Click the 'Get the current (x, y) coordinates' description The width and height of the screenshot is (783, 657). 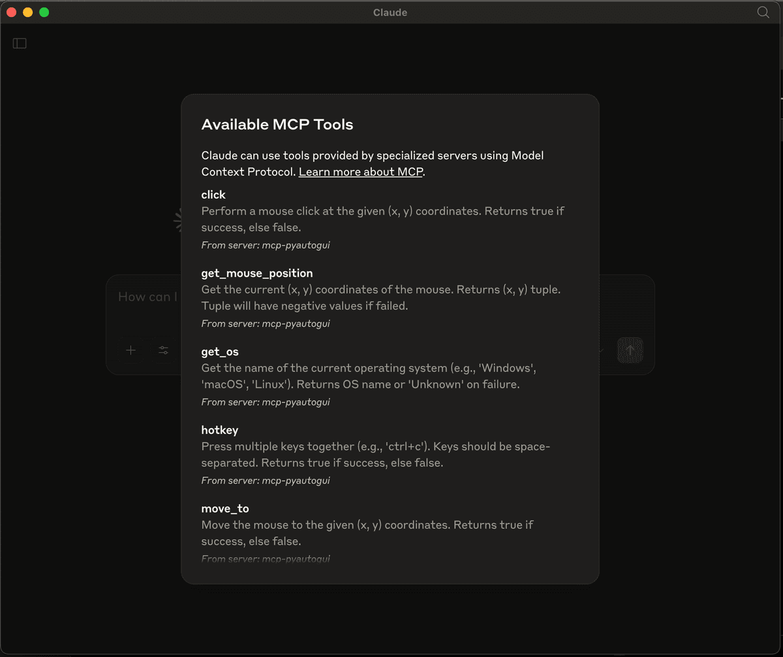pos(381,298)
